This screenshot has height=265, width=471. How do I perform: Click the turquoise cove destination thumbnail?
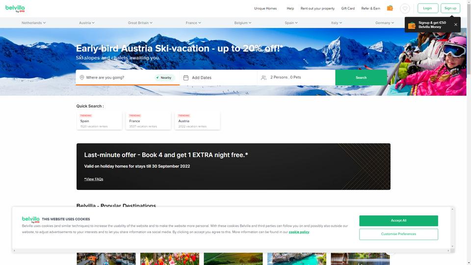click(x=297, y=259)
